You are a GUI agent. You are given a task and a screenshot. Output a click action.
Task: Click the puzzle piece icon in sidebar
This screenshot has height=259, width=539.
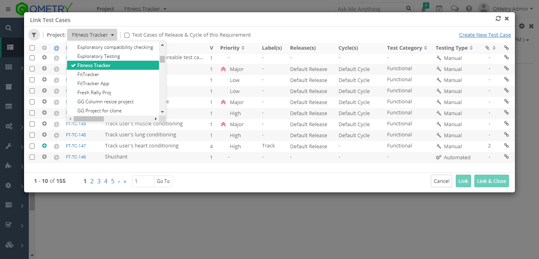click(x=8, y=166)
